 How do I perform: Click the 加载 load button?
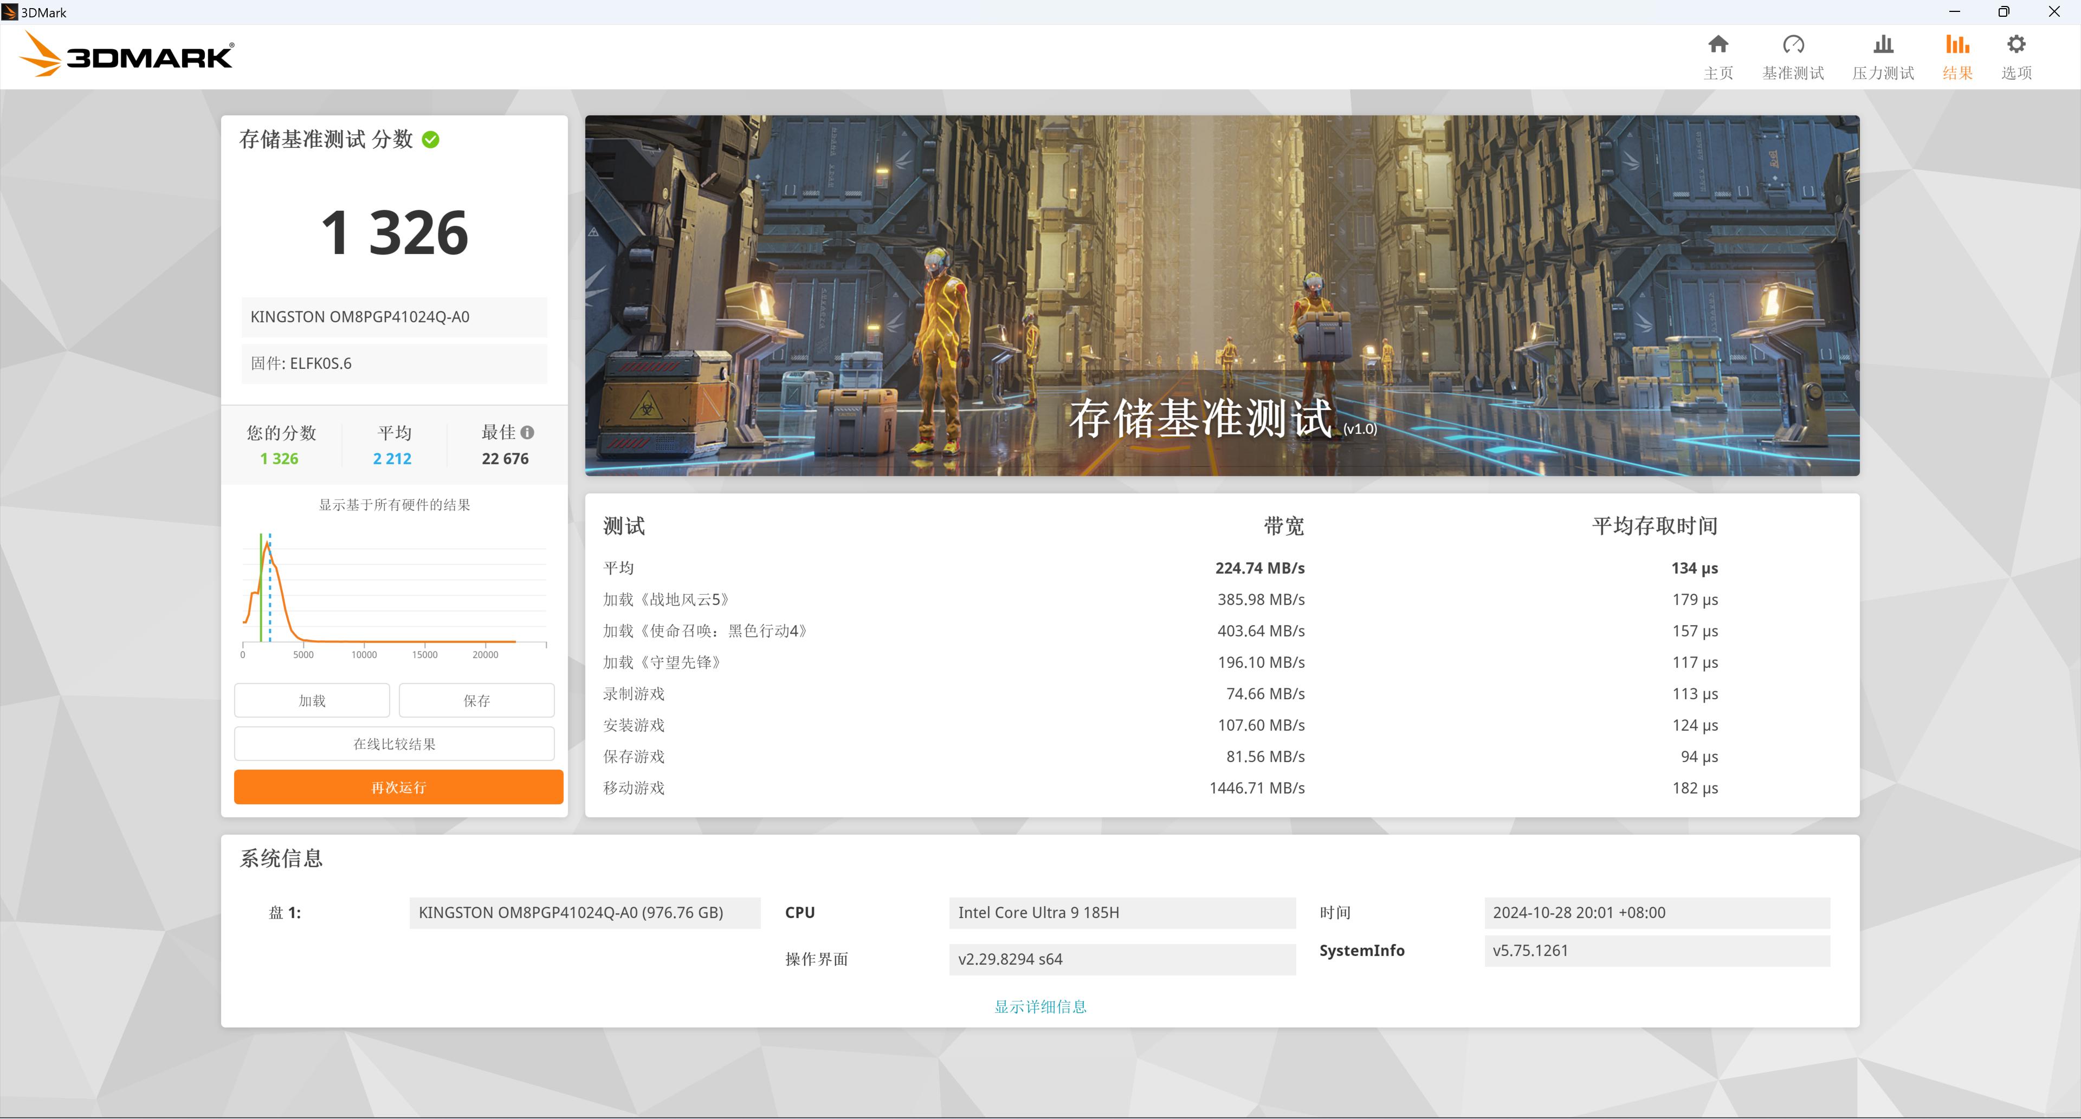(312, 700)
